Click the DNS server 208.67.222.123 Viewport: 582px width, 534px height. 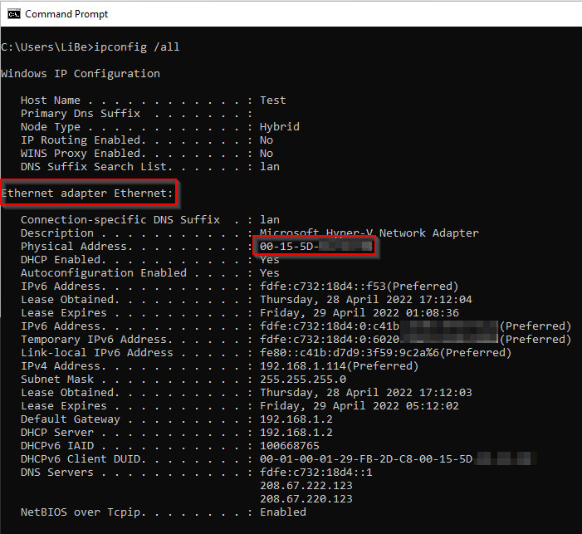[306, 485]
